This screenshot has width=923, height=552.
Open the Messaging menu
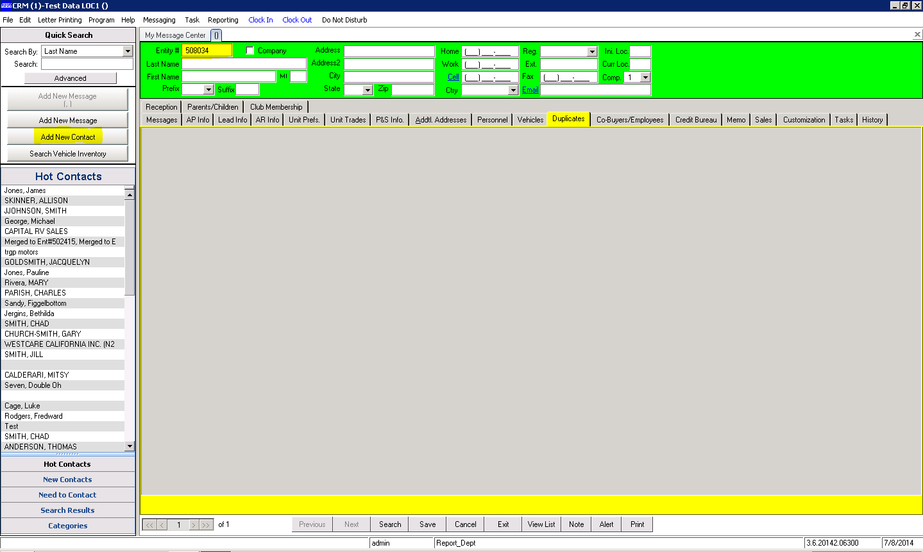[159, 20]
